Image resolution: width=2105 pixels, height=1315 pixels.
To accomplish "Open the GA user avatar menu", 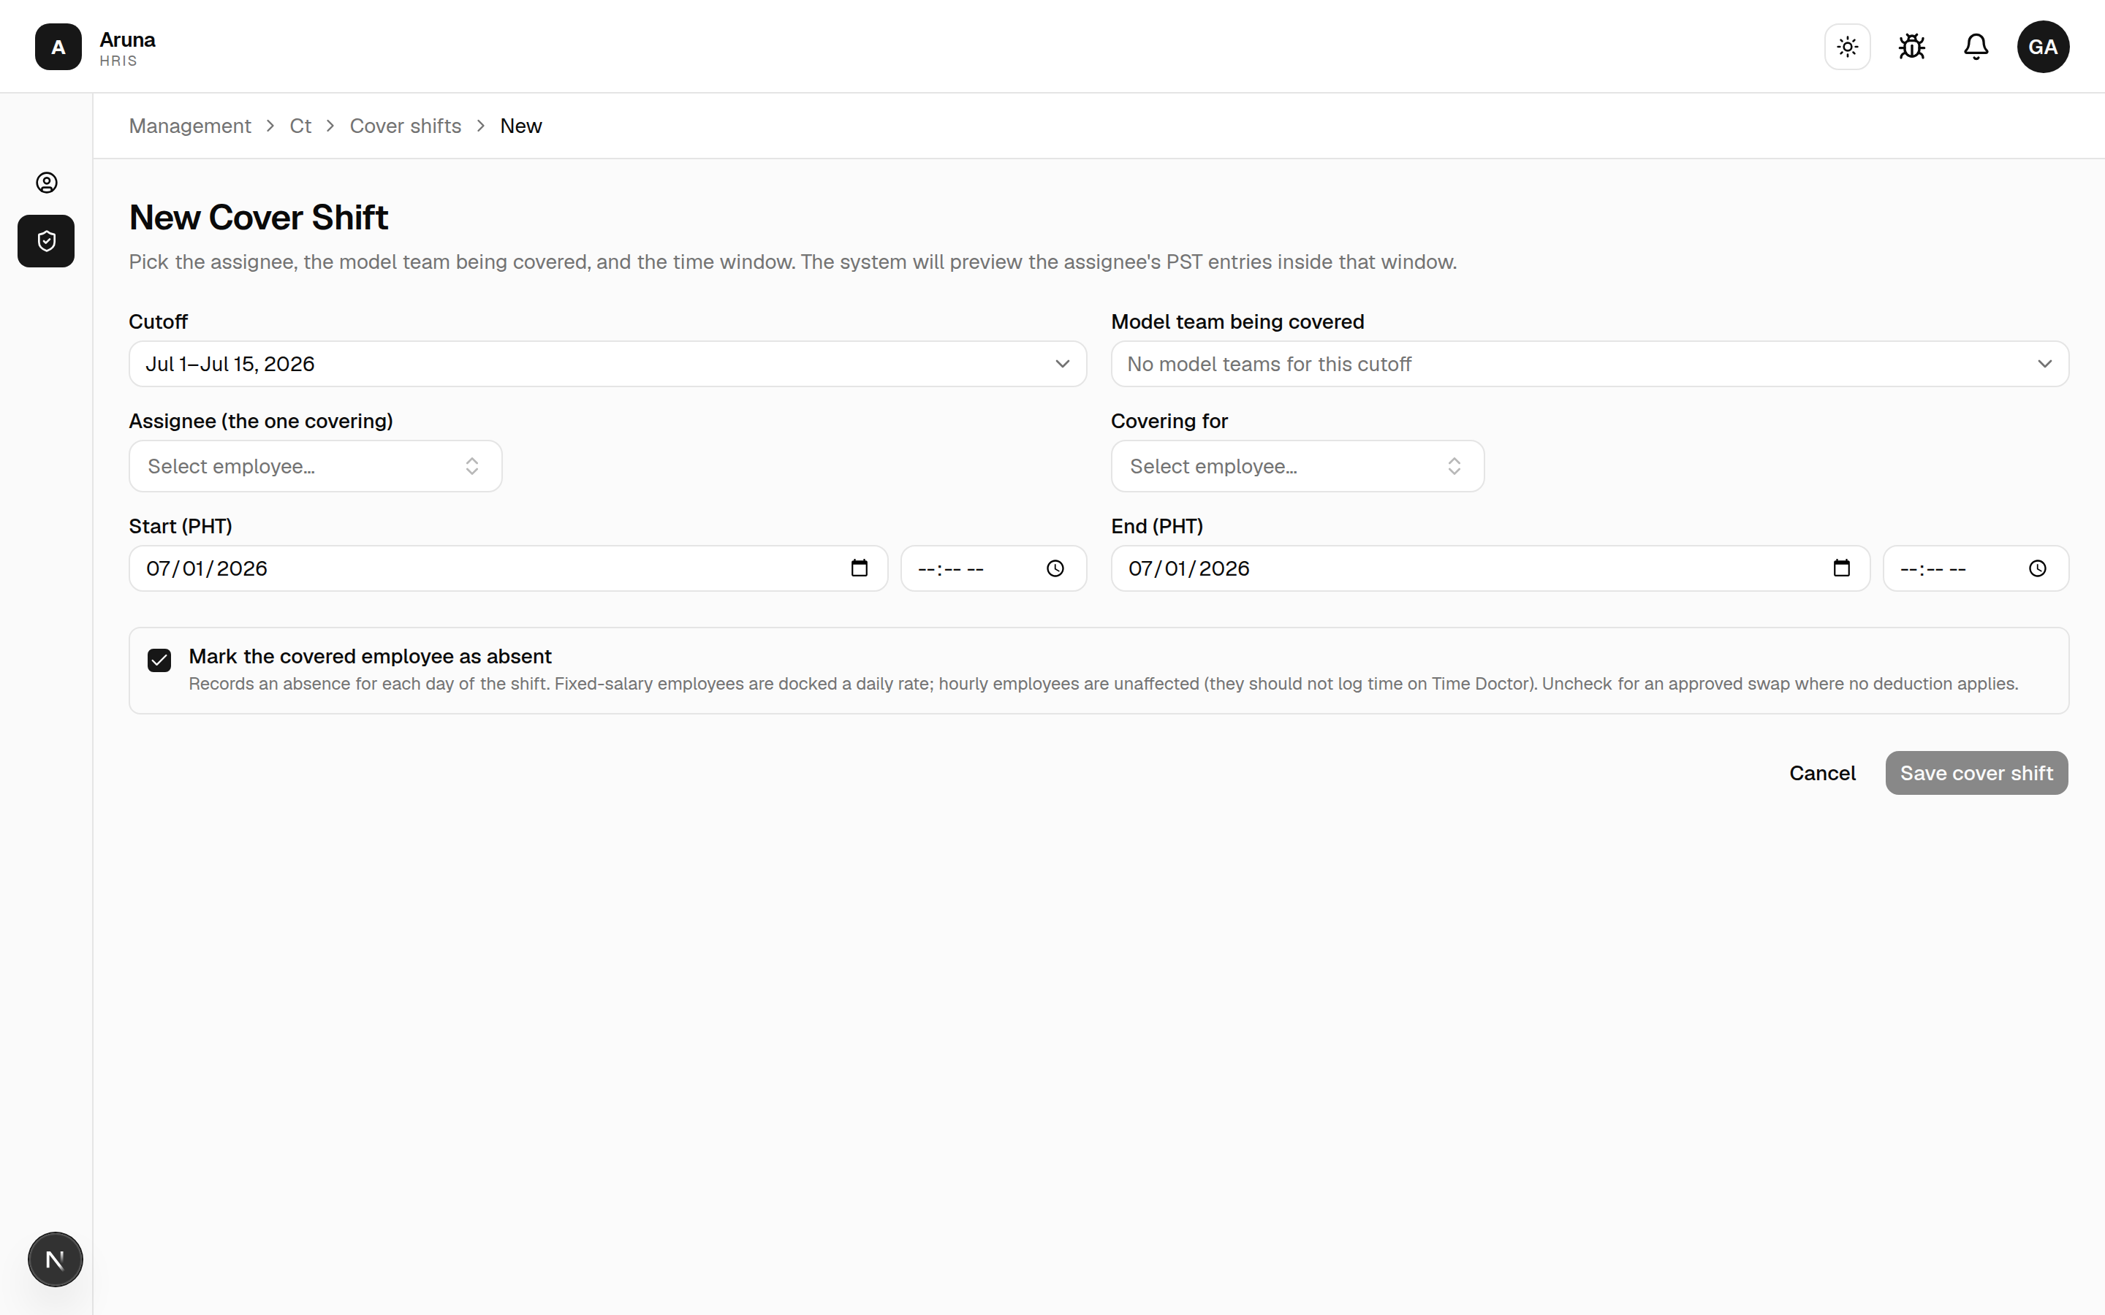I will (2044, 47).
